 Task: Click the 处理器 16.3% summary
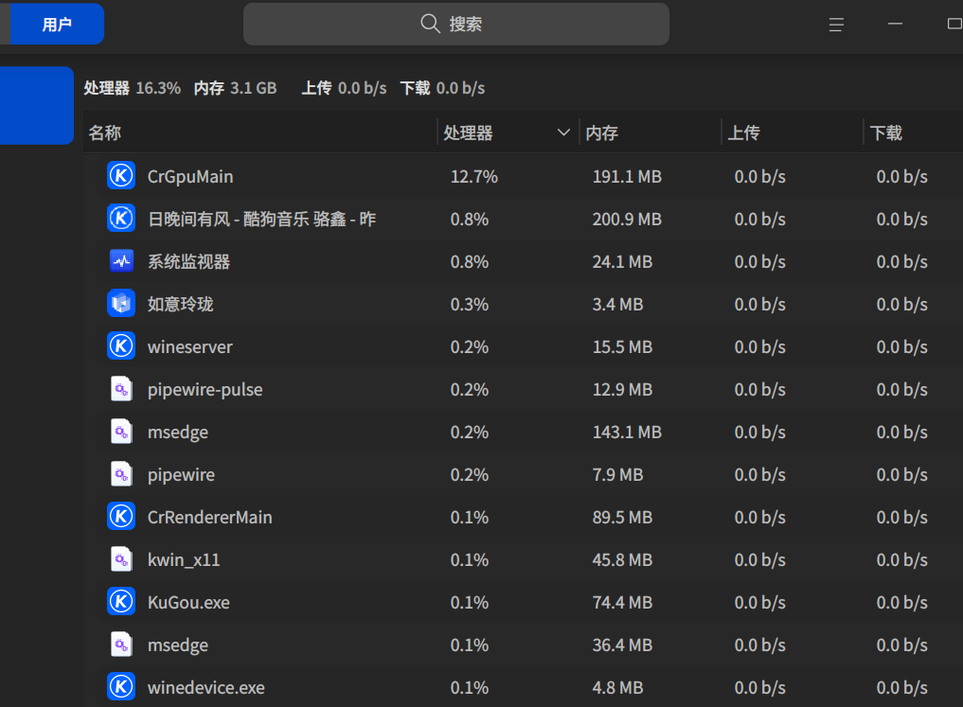(x=132, y=88)
